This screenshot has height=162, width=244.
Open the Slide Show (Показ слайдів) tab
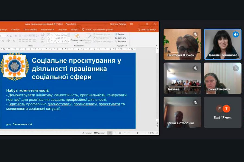(30, 30)
